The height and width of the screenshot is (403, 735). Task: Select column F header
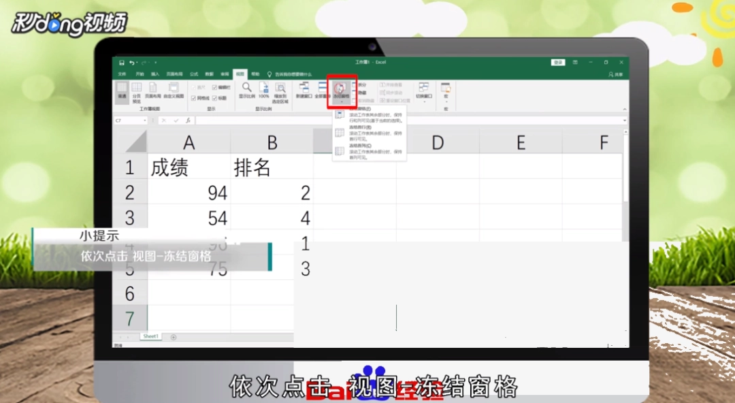[x=593, y=142]
